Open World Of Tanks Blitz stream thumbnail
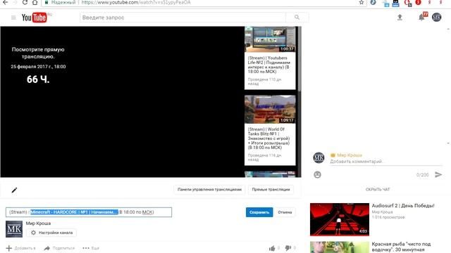The image size is (451, 253). 270,110
